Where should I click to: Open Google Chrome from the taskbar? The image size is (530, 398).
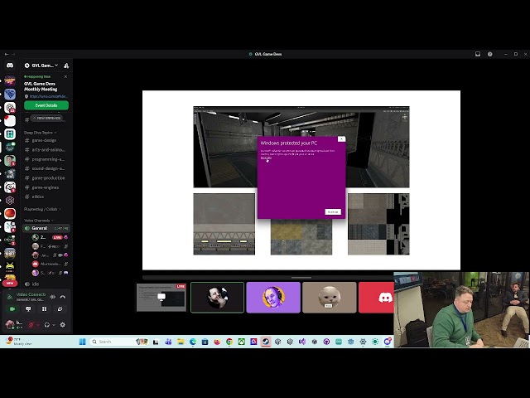229,342
